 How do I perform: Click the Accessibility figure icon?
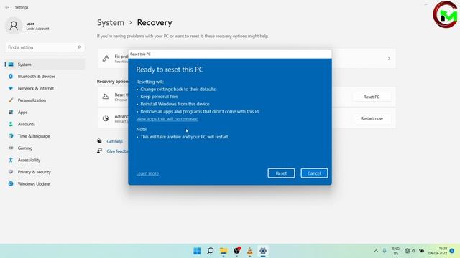[11, 160]
